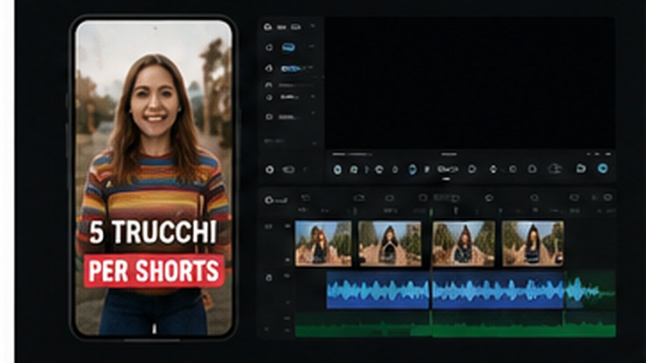646x363 pixels.
Task: Toggle the blue pill switch in side panel
Action: 288,47
